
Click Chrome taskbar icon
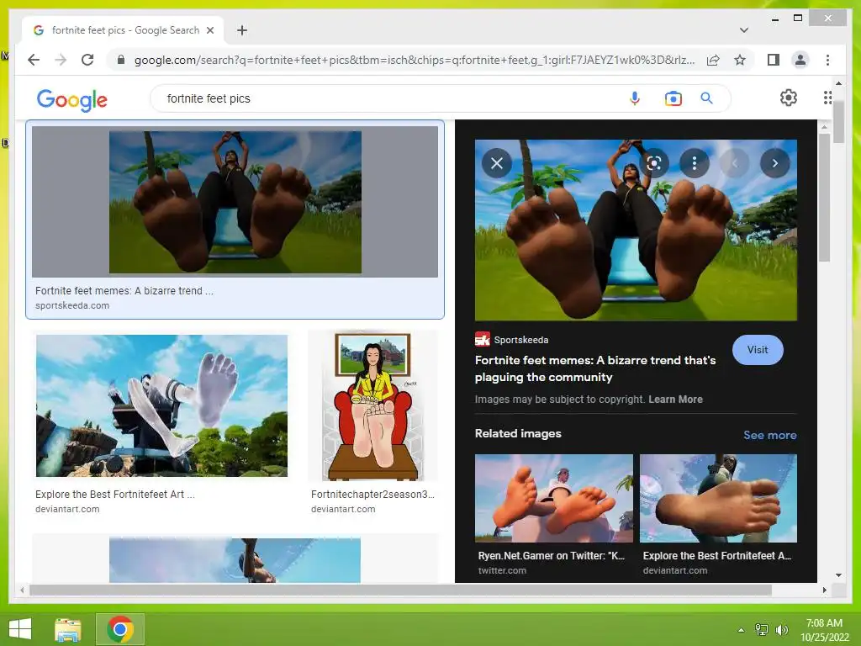coord(120,629)
